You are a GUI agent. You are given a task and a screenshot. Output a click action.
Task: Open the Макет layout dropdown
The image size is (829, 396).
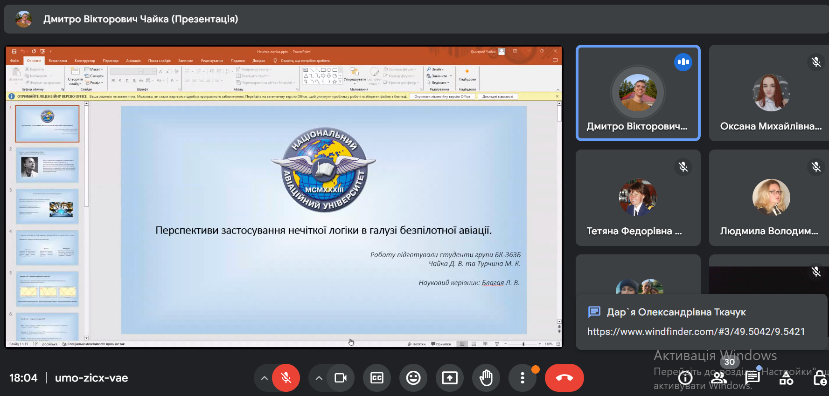(94, 69)
